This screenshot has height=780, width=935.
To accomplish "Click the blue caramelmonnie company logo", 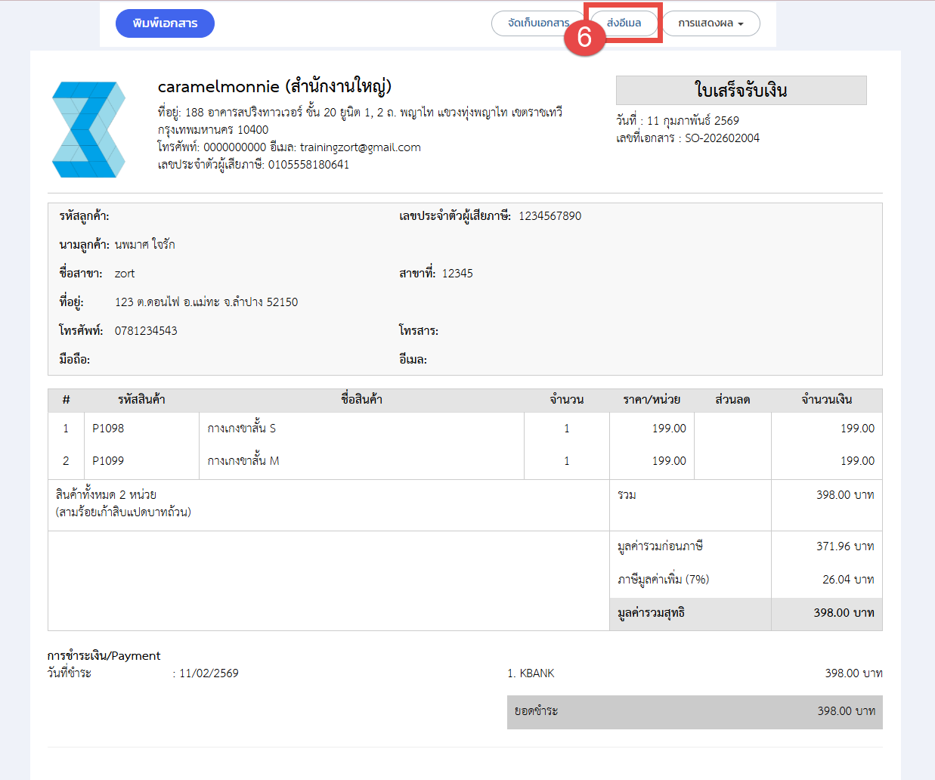I will [88, 129].
